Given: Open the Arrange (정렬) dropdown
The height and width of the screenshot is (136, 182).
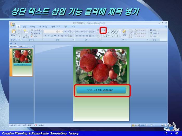Looking at the screenshot, I should pos(124,33).
